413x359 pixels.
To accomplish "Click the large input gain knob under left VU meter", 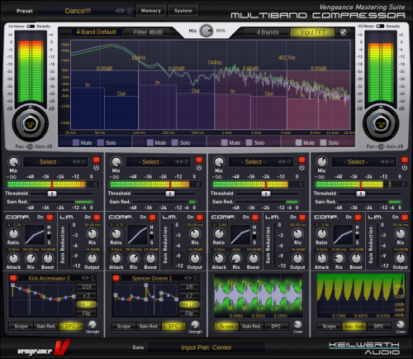I will 31,123.
